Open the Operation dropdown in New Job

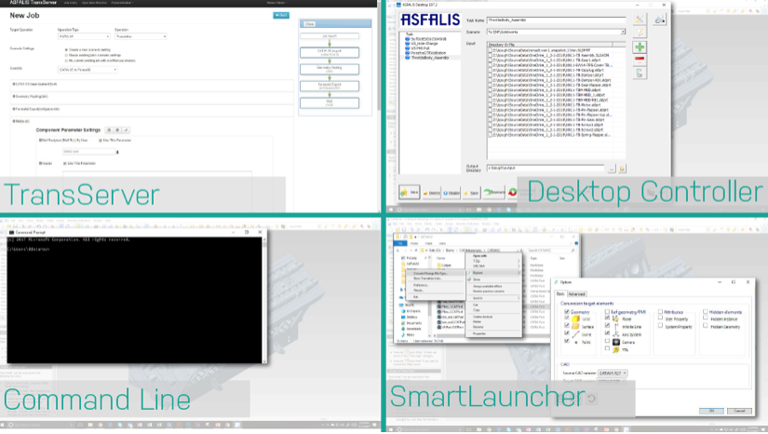(141, 36)
